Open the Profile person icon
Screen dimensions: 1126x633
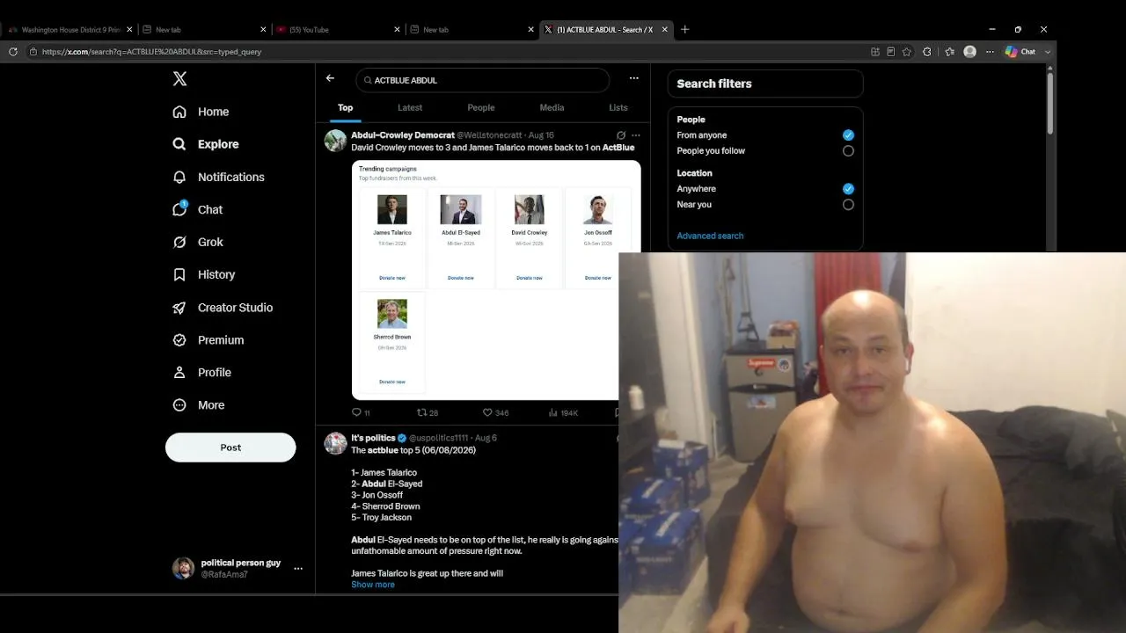[x=179, y=373]
